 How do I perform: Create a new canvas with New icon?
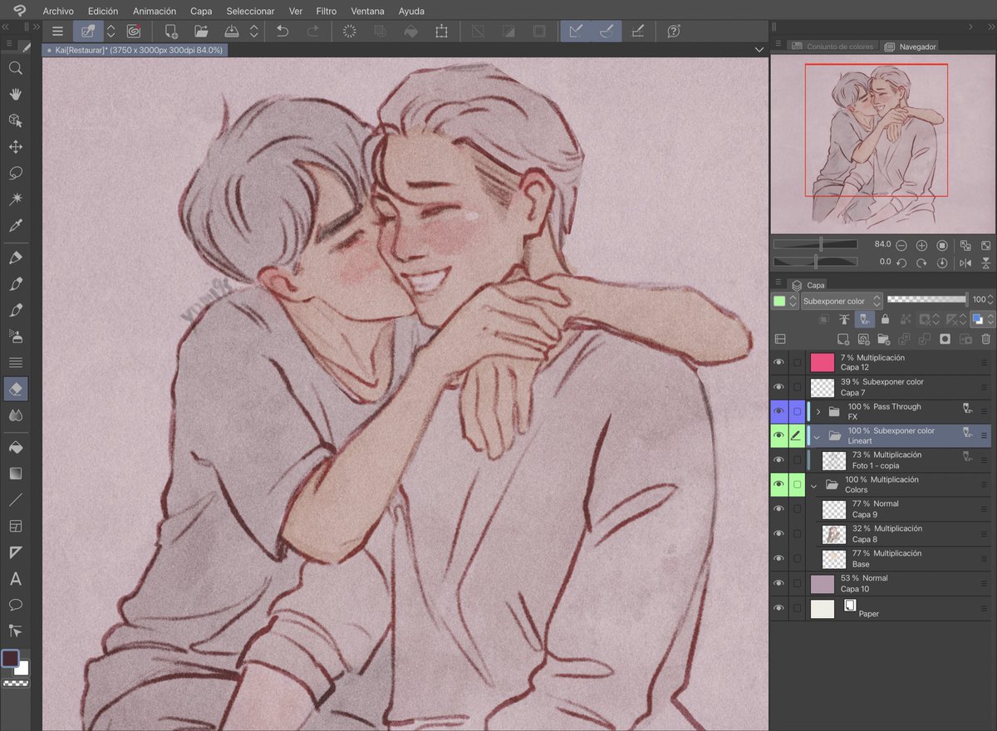(x=171, y=32)
